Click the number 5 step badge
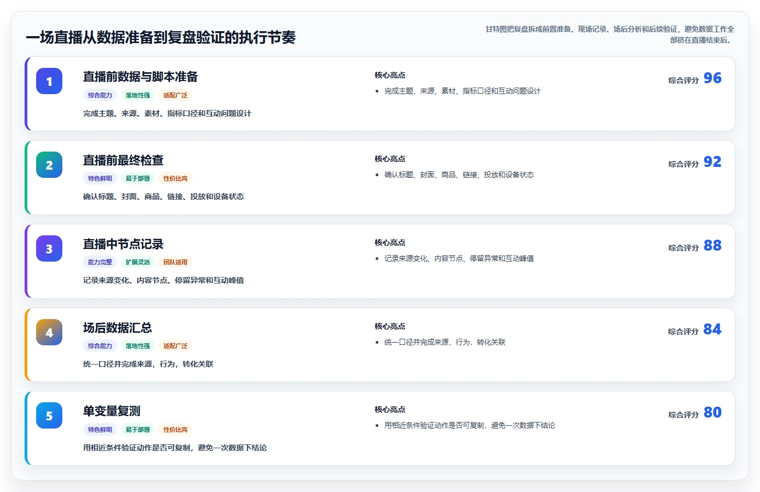This screenshot has width=760, height=492. coord(49,416)
